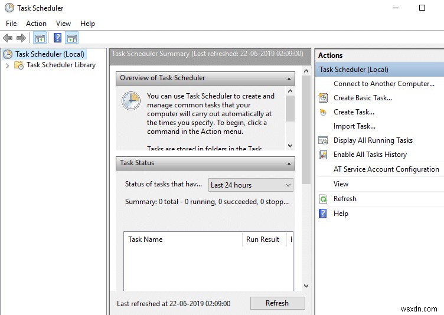The image size is (444, 315).
Task: Click the summary pane scroll down arrow
Action: point(306,286)
